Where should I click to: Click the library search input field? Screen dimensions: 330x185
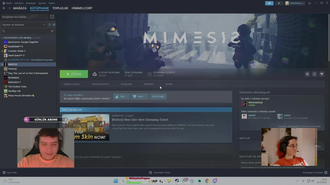[x=28, y=31]
